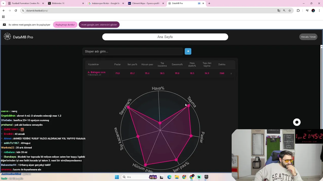Click Paylaşmayı durdur to stop sharing

(65, 25)
